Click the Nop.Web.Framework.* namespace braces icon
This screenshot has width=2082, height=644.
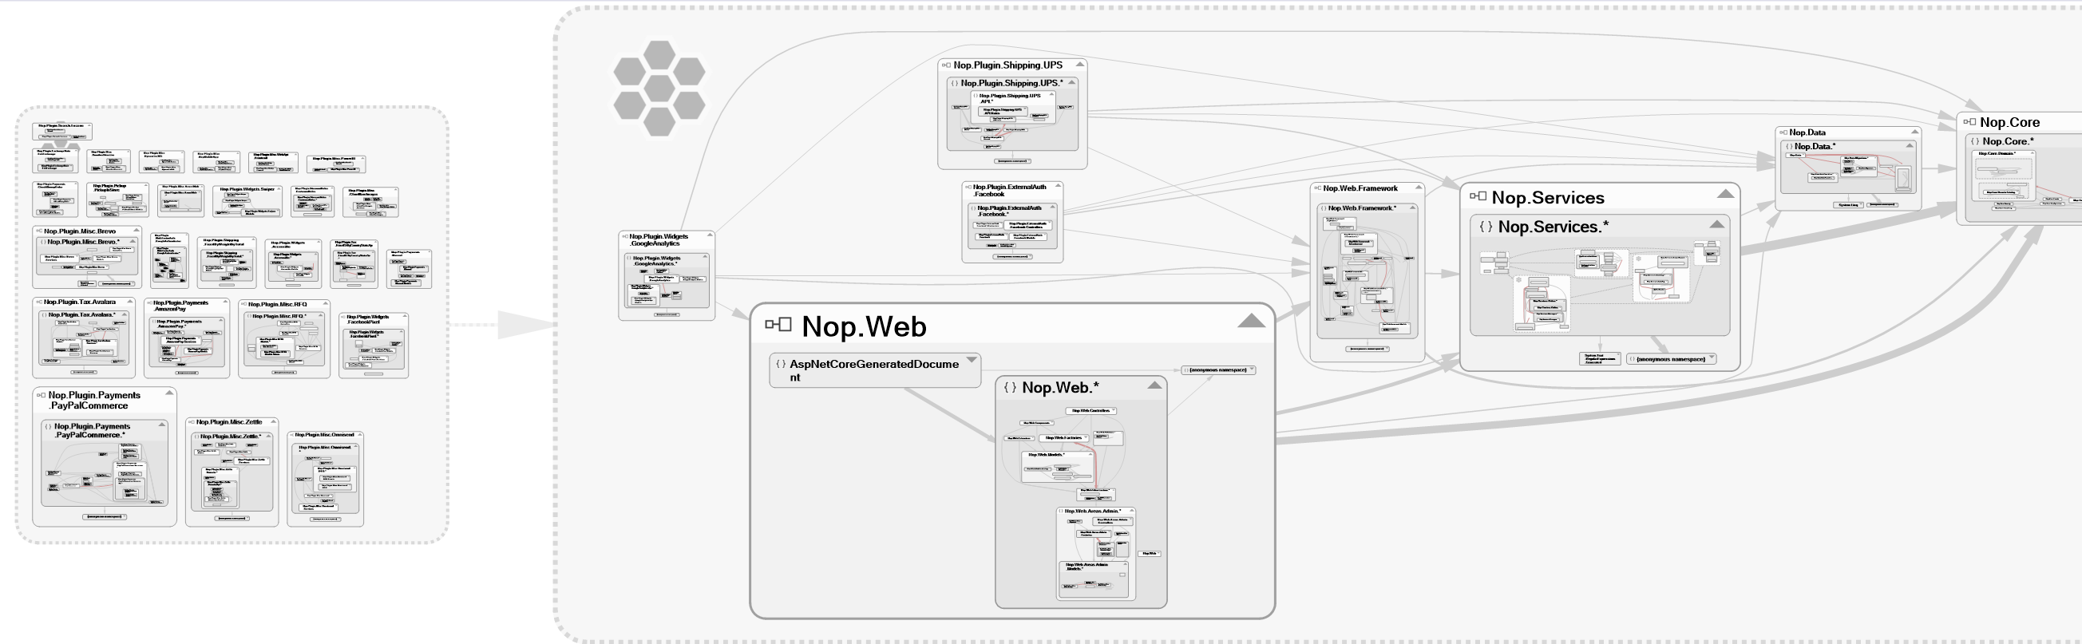(x=1323, y=208)
